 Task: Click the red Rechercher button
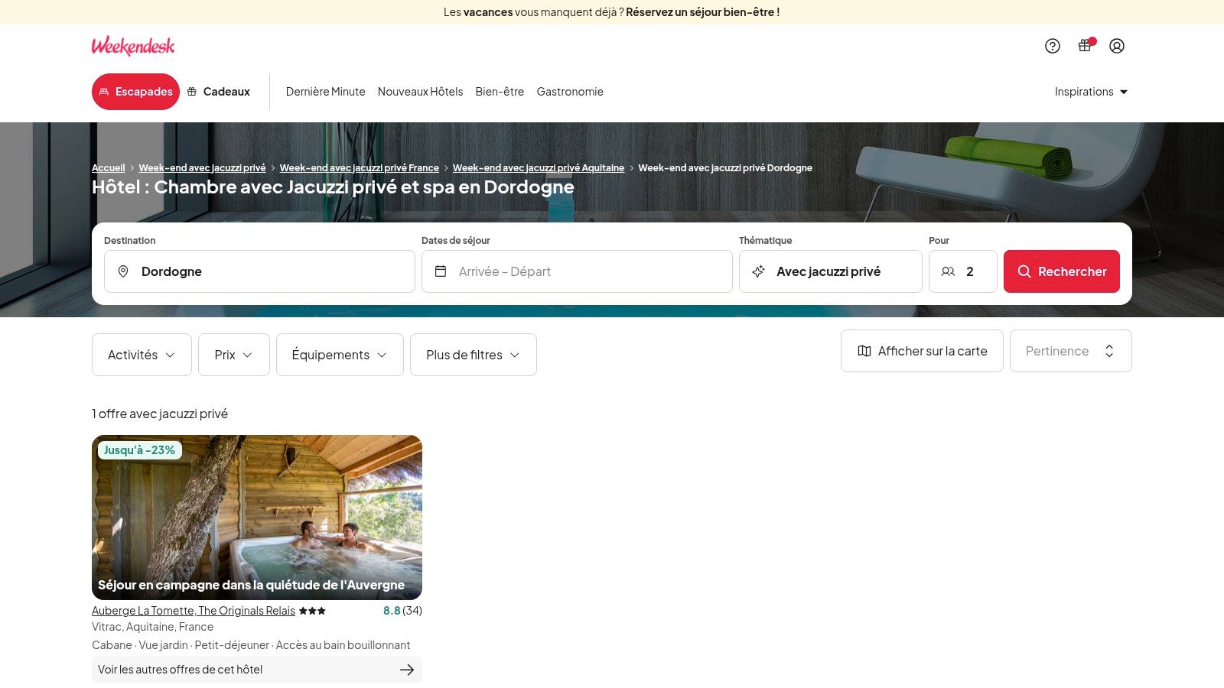coord(1062,271)
